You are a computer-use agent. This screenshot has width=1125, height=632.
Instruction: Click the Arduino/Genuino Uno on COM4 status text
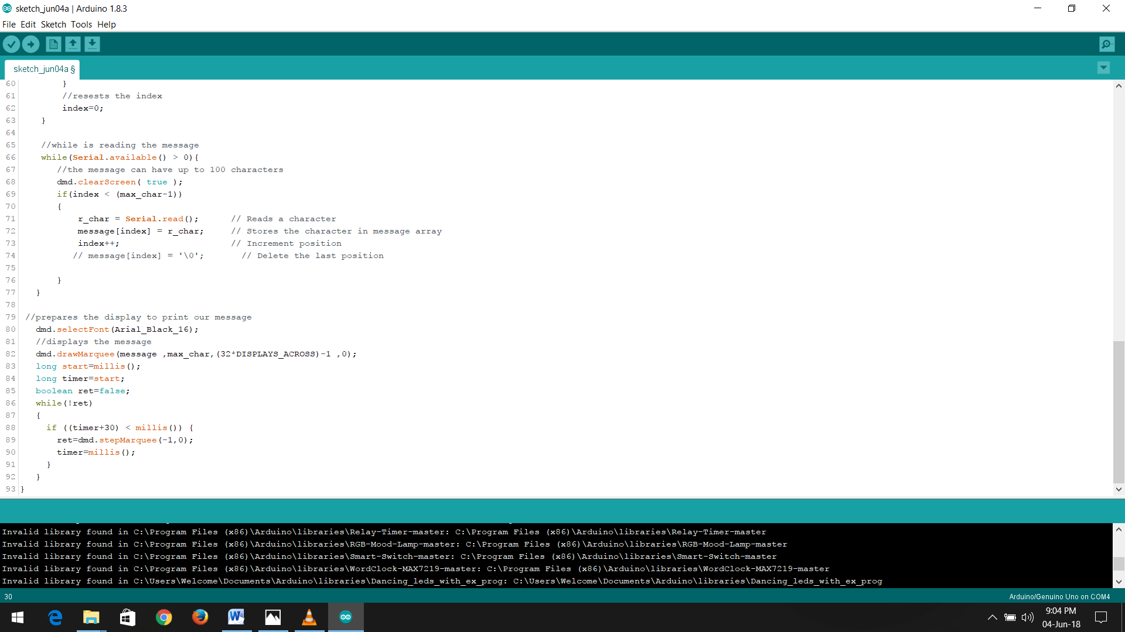(x=1059, y=596)
